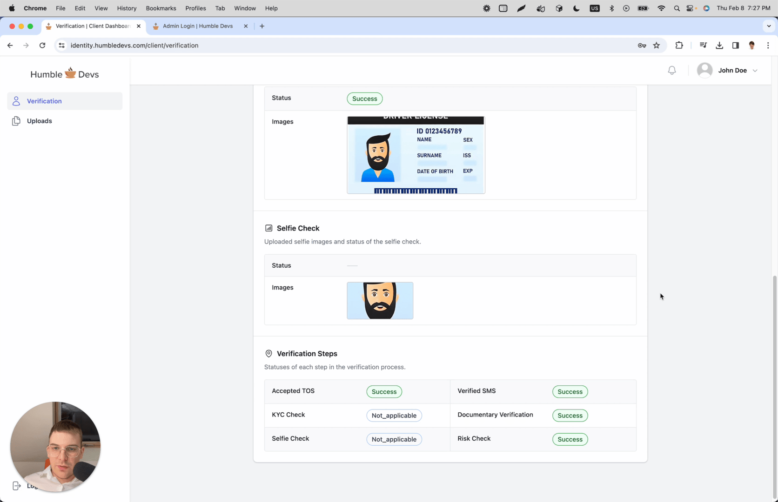Open the media control icon in the toolbar
This screenshot has width=778, height=502.
point(703,45)
